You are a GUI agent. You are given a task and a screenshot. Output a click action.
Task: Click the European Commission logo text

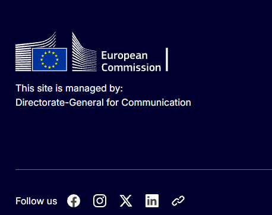point(131,61)
